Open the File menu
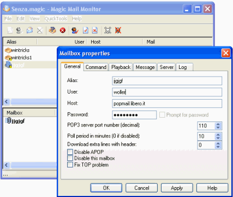 pos(8,19)
